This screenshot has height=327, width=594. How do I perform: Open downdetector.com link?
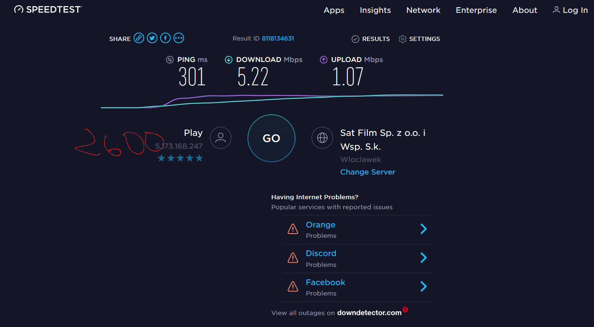369,313
